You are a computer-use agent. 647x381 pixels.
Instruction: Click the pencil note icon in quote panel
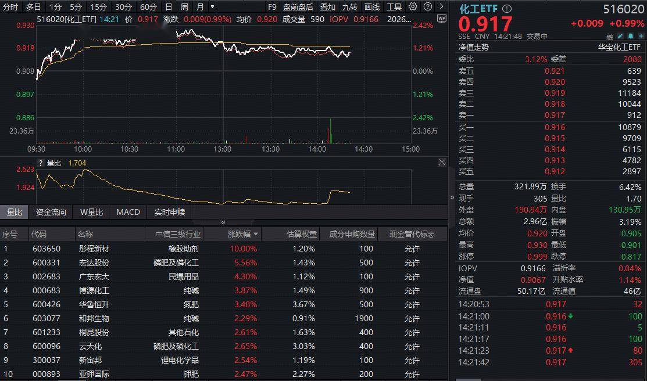pyautogui.click(x=620, y=36)
